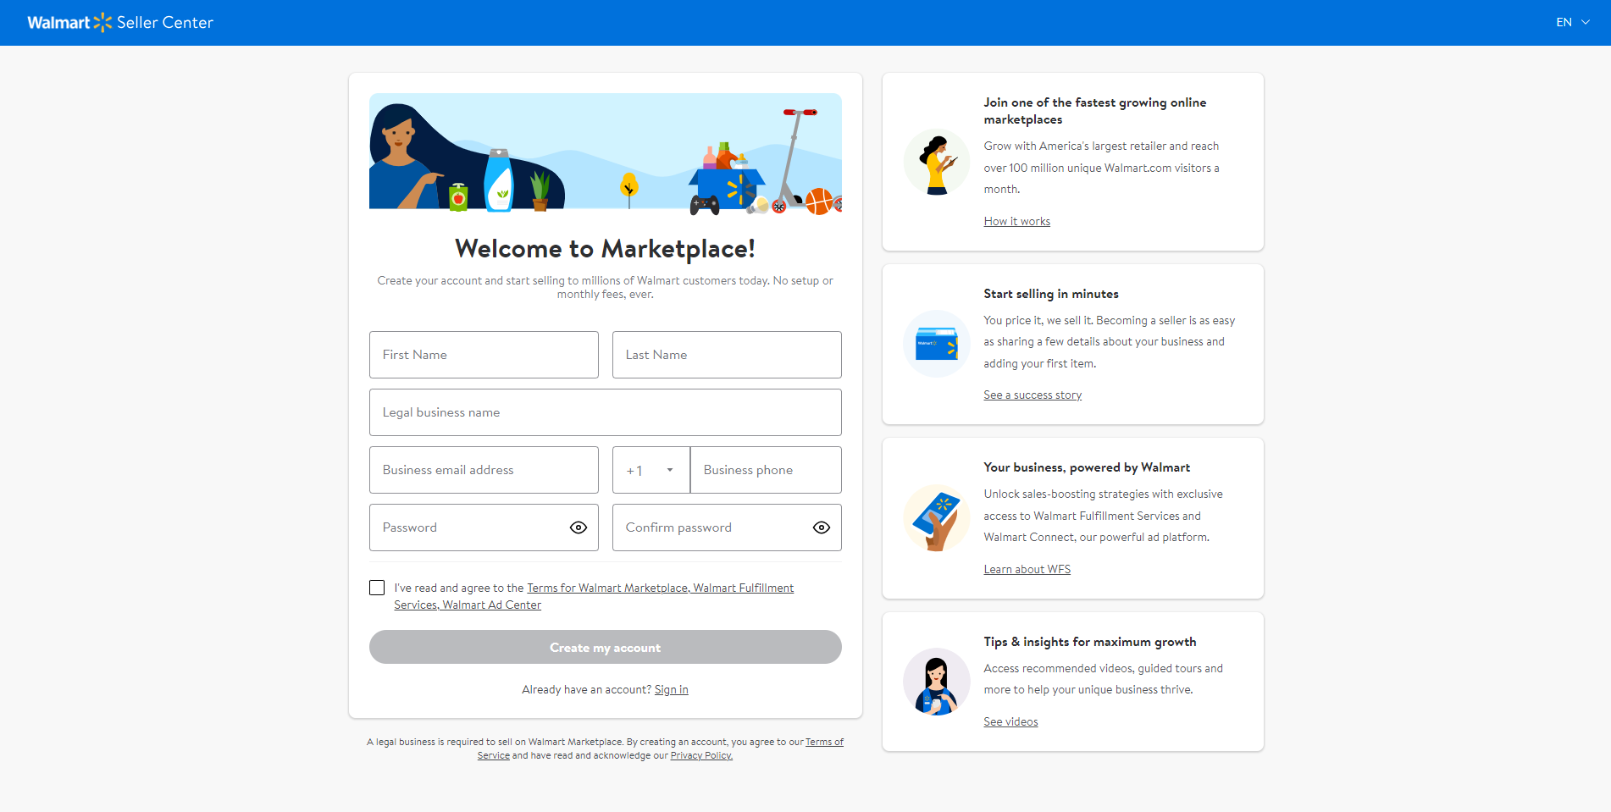Image resolution: width=1611 pixels, height=812 pixels.
Task: Click woman in Walmart vest illustration icon
Action: tap(937, 682)
